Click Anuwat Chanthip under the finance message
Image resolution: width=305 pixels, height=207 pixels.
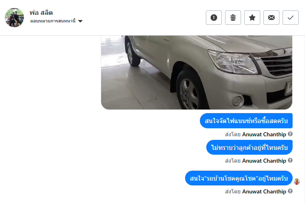(x=264, y=134)
